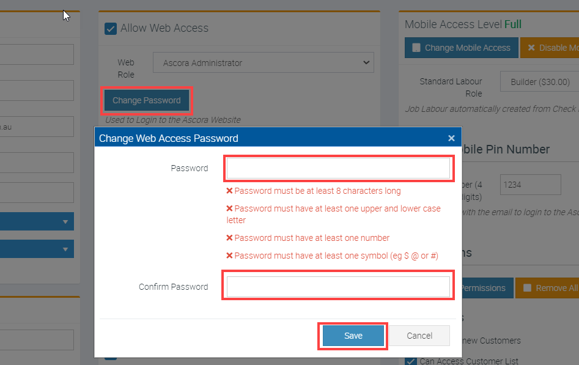Save the new web access password
The image size is (579, 365).
(x=353, y=336)
